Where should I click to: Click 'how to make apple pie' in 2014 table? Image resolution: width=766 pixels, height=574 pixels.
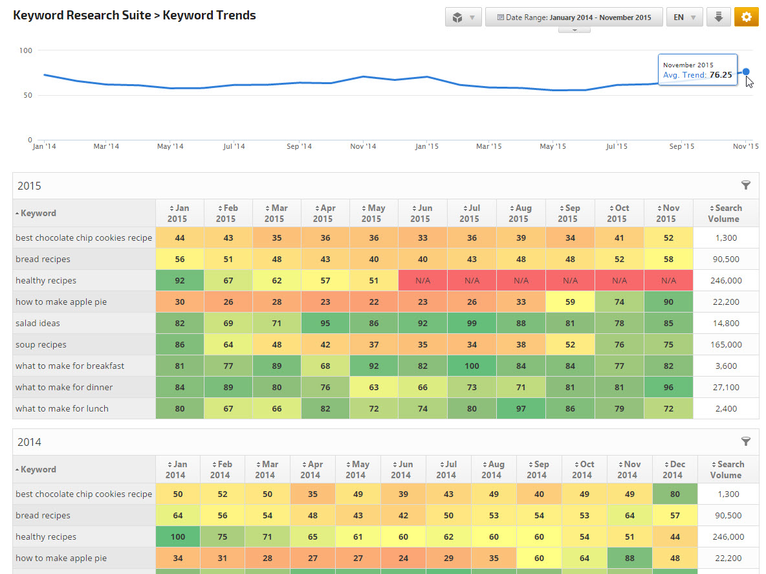pyautogui.click(x=61, y=558)
